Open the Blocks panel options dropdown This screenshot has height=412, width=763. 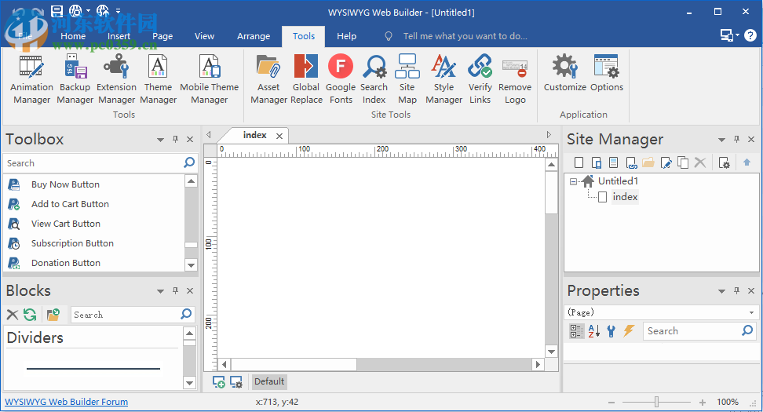point(160,291)
